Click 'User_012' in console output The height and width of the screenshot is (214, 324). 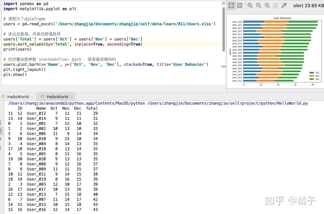coord(36,114)
